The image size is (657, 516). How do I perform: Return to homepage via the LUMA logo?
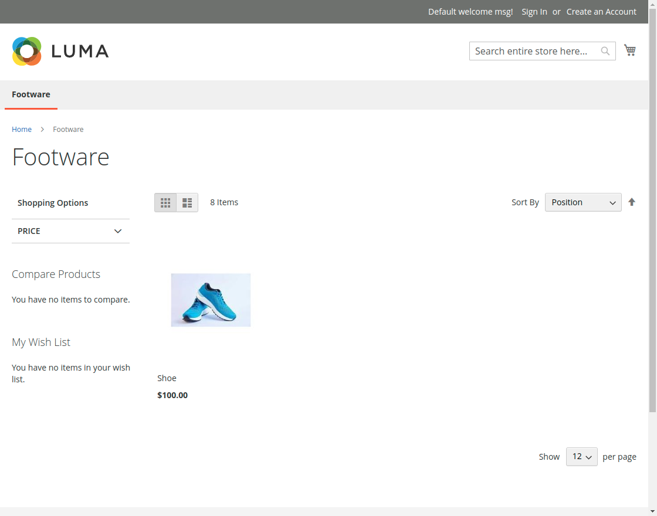(59, 51)
